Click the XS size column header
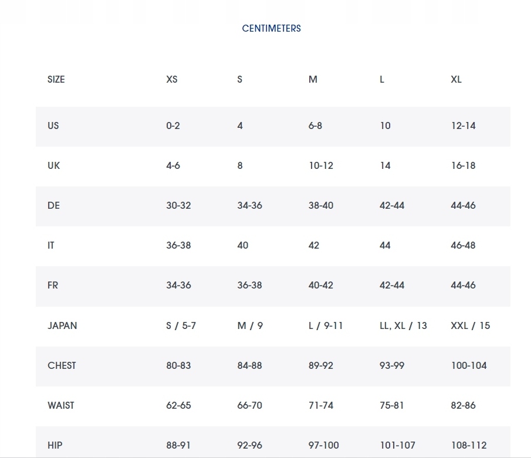Screen dimensions: 531x458 tap(171, 79)
